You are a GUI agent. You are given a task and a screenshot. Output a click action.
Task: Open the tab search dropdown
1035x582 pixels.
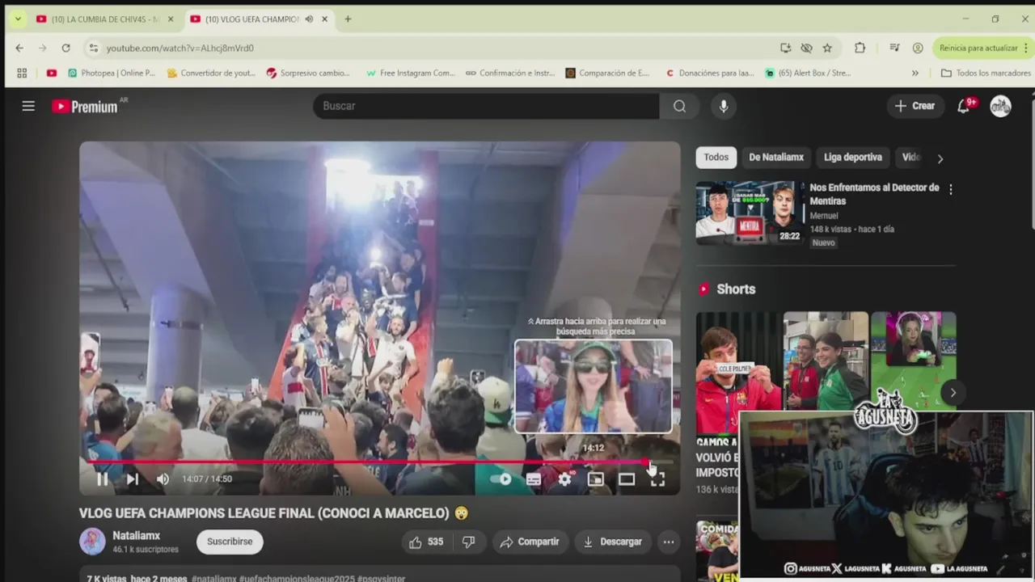[x=18, y=19]
